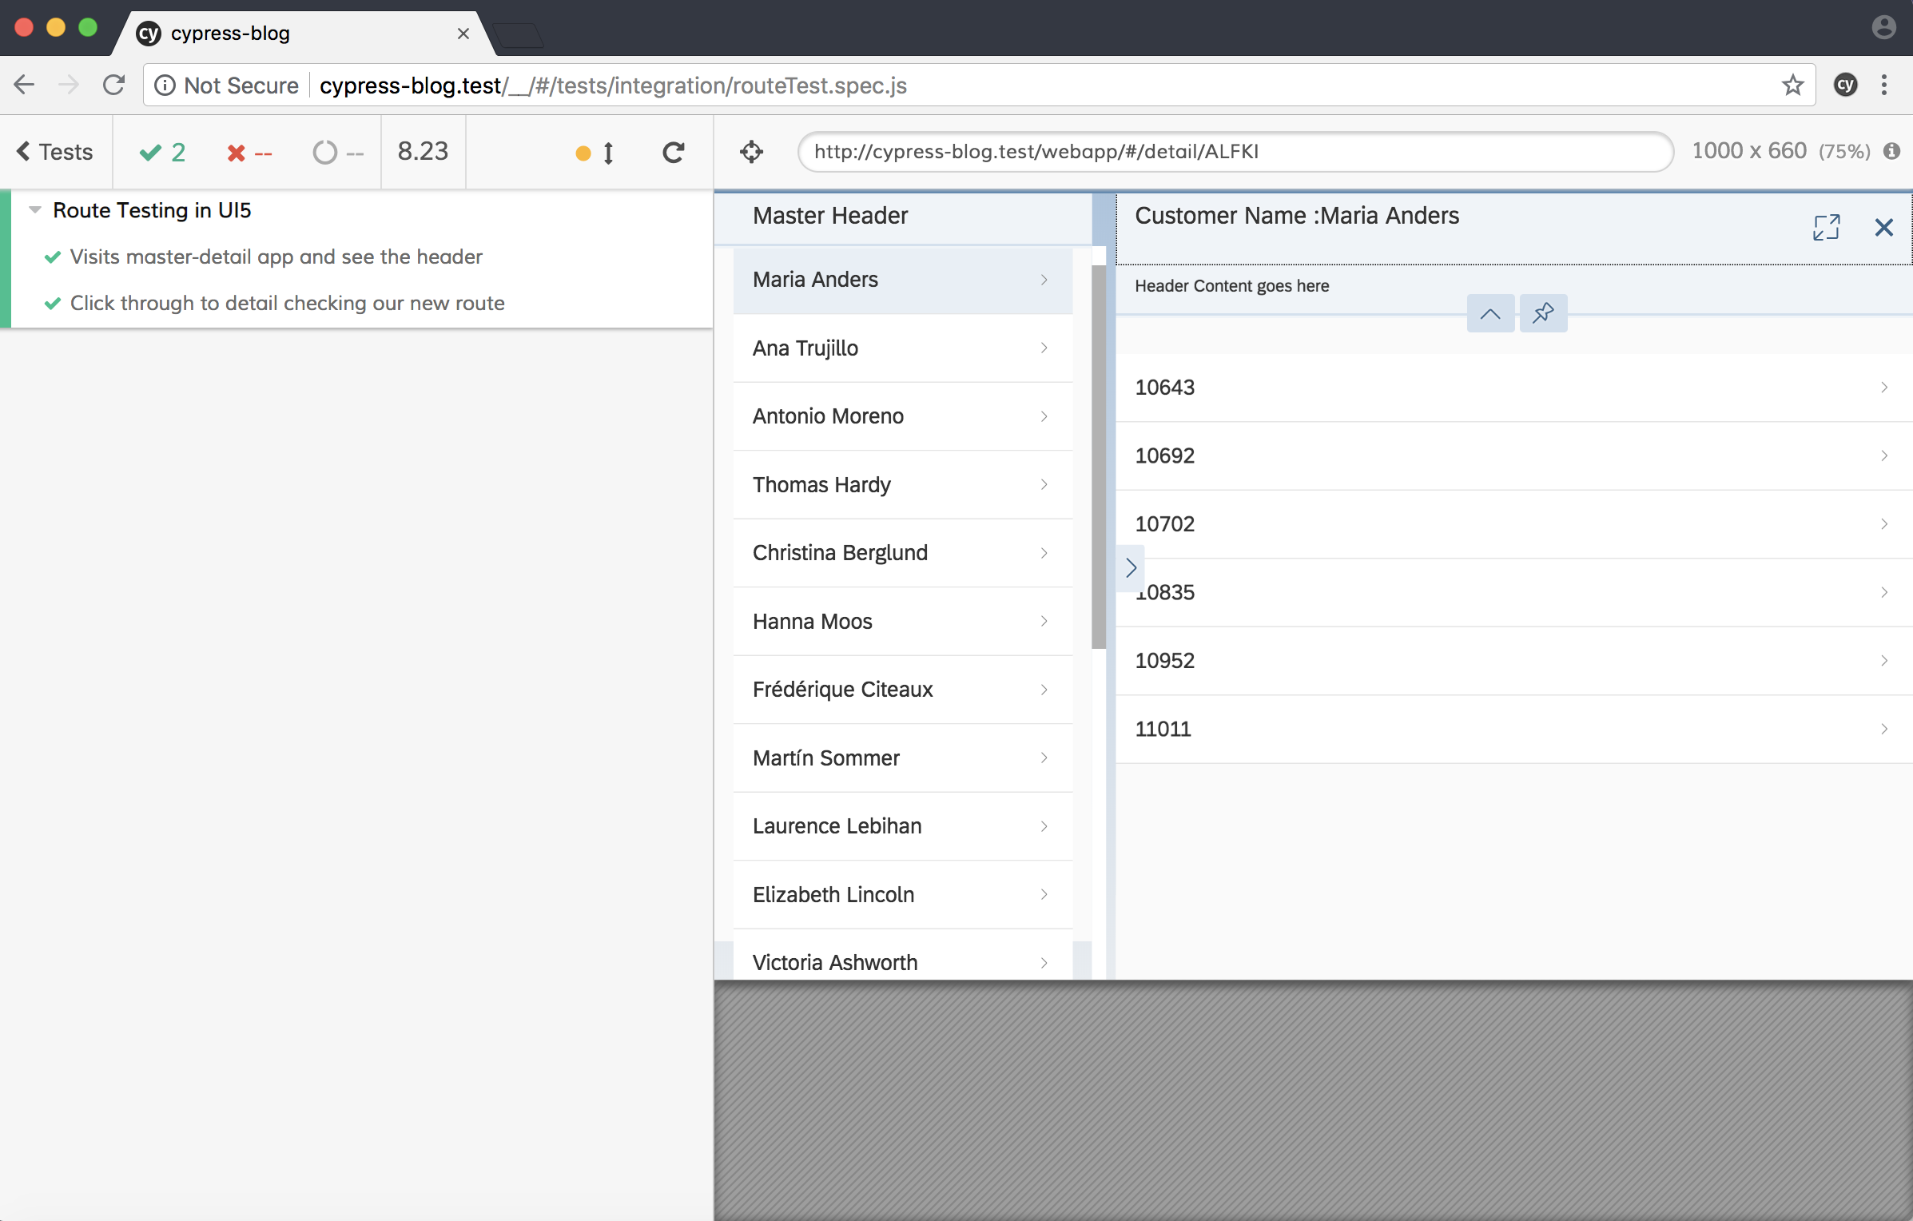Pin the detail page header
The width and height of the screenshot is (1913, 1221).
click(1543, 314)
